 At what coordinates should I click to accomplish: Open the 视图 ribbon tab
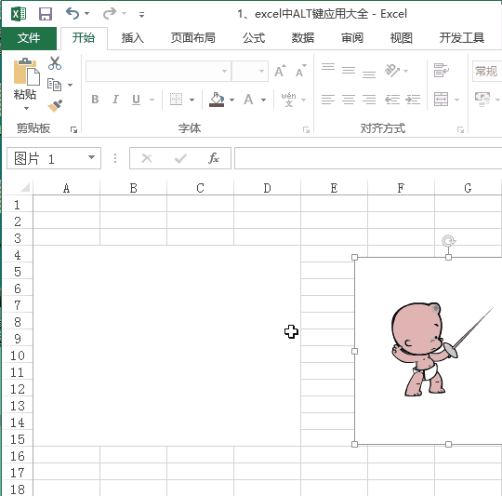[x=401, y=38]
